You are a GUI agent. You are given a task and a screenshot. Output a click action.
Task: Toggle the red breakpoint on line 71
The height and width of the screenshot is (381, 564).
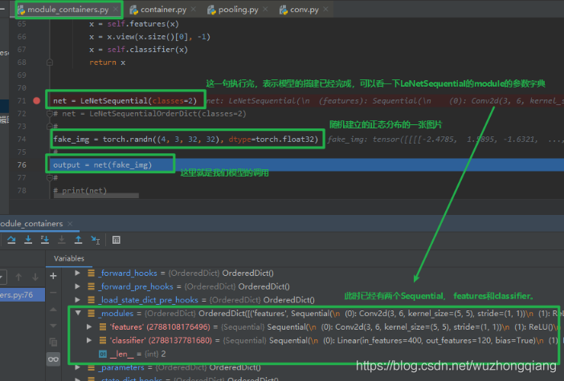point(37,100)
